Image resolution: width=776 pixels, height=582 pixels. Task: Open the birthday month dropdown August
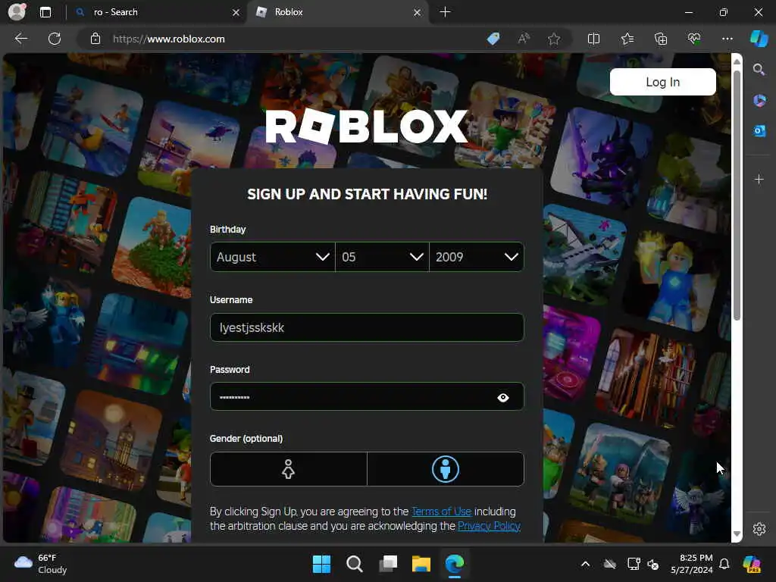point(273,257)
